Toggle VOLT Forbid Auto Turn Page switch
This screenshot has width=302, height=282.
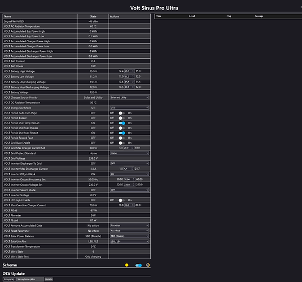click(121, 113)
